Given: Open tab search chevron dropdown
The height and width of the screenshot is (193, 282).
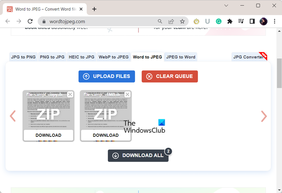Looking at the screenshot, I should coord(226,6).
